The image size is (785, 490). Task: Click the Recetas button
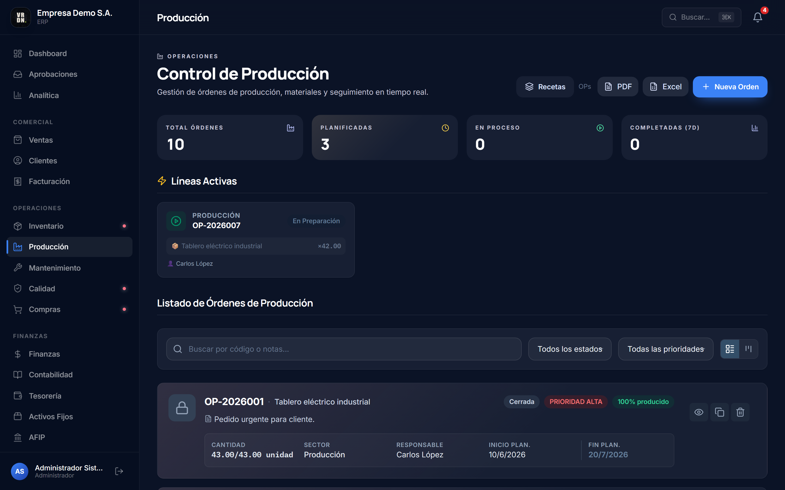(x=545, y=87)
